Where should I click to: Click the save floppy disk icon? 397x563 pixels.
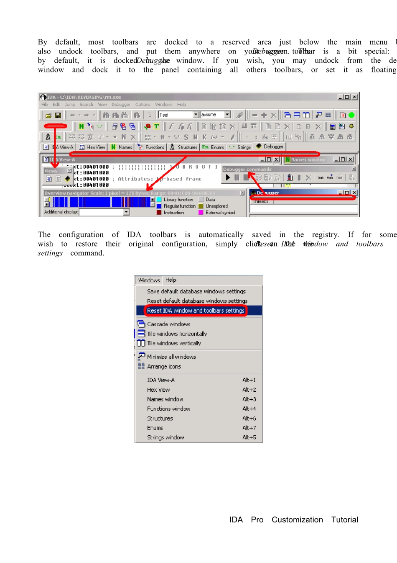tap(58, 115)
